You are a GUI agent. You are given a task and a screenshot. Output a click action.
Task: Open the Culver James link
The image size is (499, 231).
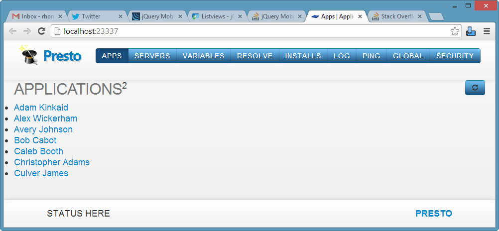pyautogui.click(x=41, y=173)
